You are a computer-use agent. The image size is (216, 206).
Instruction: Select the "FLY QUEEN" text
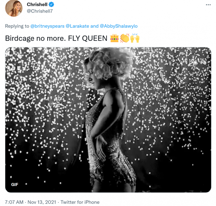(92, 39)
